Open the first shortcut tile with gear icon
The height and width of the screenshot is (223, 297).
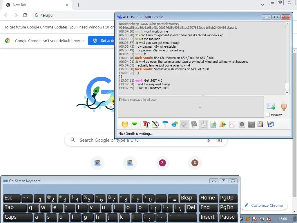[97, 163]
